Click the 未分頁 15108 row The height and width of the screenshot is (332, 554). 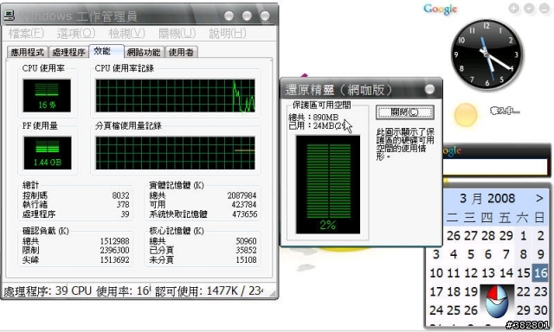point(203,259)
